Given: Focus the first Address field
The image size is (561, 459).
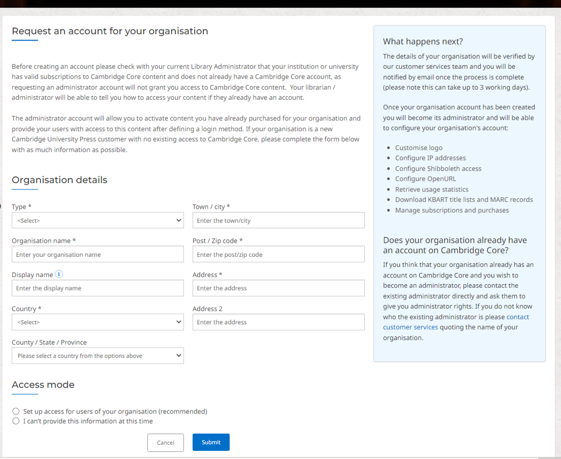Looking at the screenshot, I should coord(278,288).
